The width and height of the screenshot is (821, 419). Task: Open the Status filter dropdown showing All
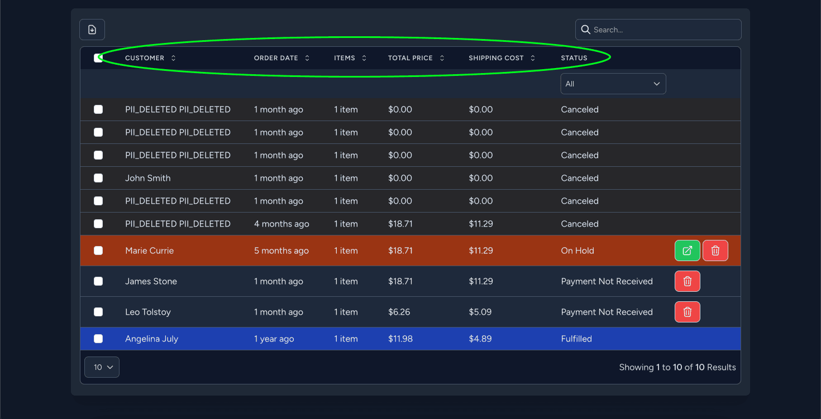pos(613,83)
